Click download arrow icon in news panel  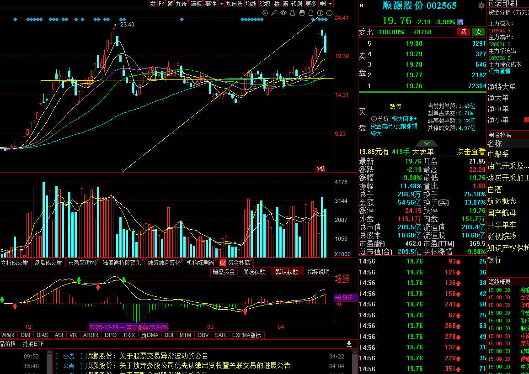click(x=349, y=344)
